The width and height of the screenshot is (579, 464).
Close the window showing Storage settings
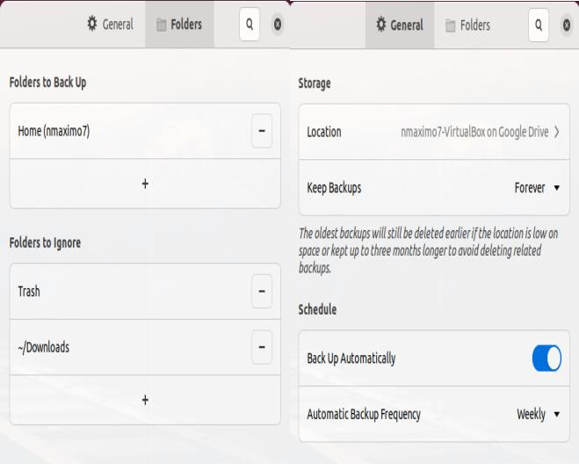click(567, 25)
